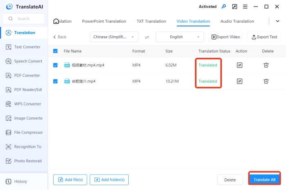Click the 6.02M size cell

[171, 65]
